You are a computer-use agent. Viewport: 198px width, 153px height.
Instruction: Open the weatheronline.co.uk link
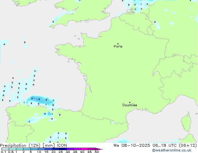click(172, 150)
